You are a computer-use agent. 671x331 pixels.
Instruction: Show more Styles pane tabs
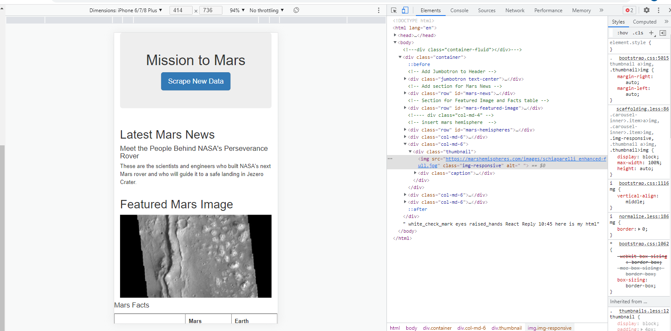coord(666,21)
